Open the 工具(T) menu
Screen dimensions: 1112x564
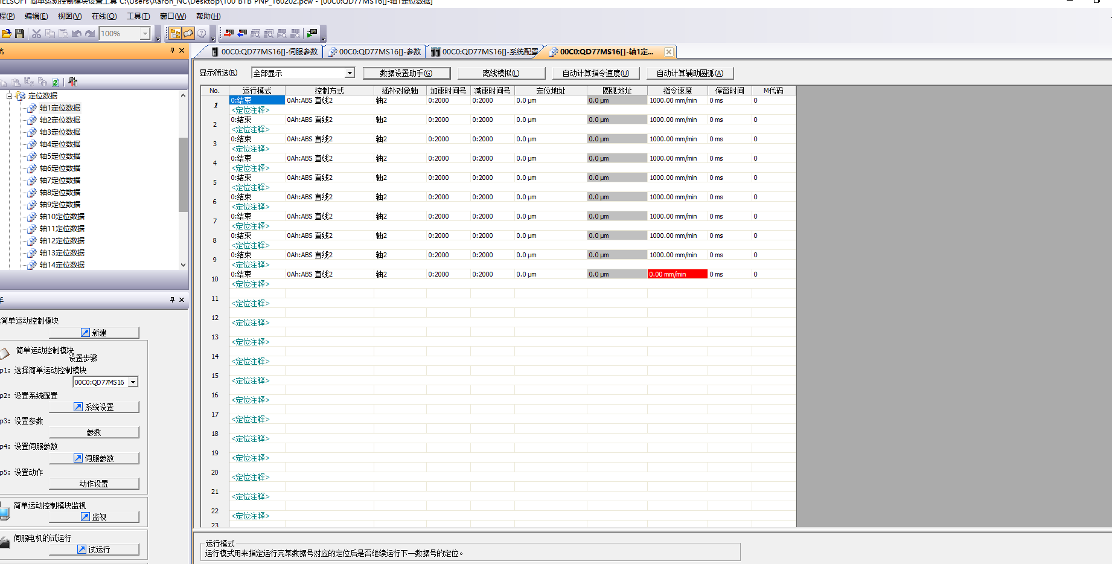coord(138,16)
